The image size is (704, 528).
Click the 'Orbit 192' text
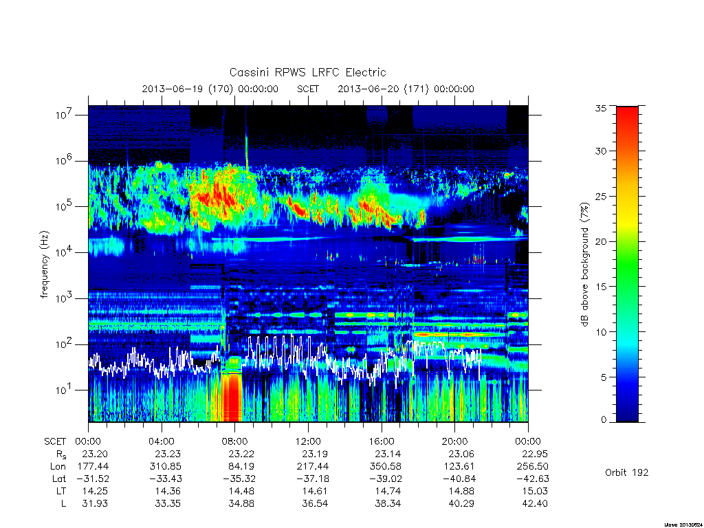click(x=627, y=472)
